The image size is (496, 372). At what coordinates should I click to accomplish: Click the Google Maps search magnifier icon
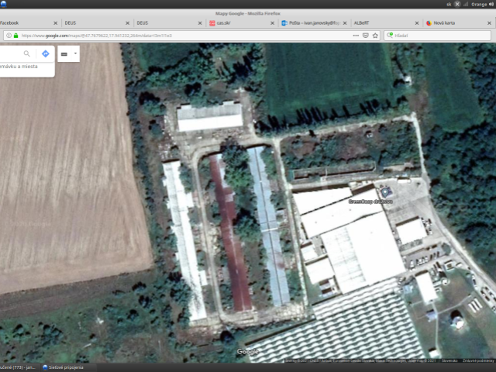[x=27, y=53]
